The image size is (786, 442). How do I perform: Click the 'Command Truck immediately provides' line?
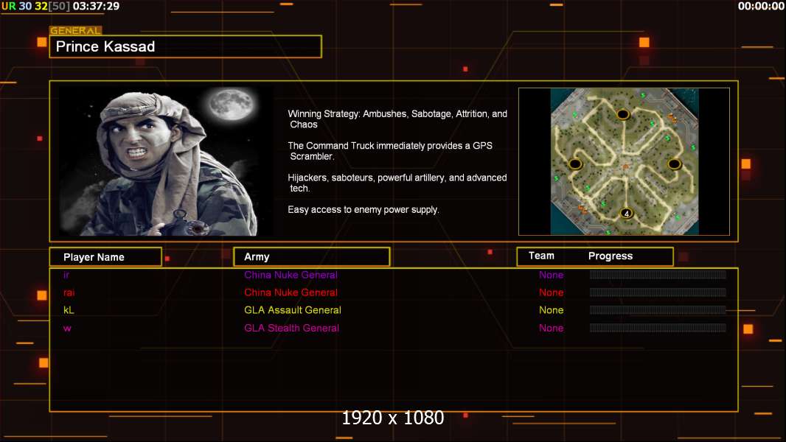390,151
